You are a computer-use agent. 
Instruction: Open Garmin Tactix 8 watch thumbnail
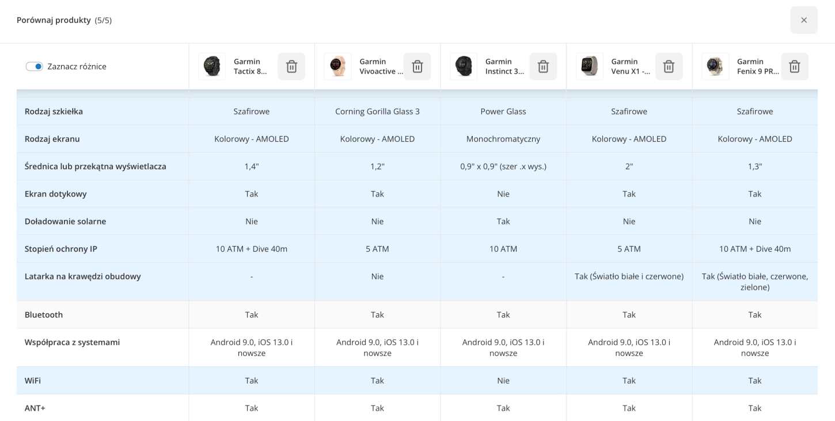[x=212, y=66]
